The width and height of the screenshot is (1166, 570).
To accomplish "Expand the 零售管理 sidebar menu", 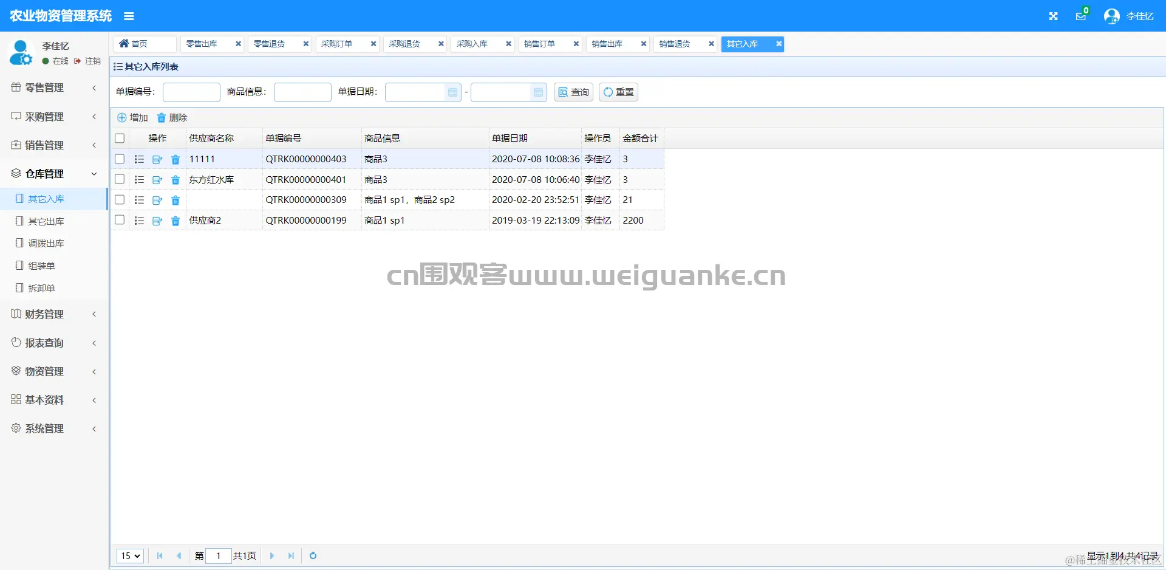I will [54, 88].
